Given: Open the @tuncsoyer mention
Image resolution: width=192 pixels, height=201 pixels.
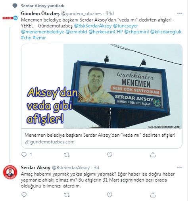Looking at the screenshot, I should [125, 26].
